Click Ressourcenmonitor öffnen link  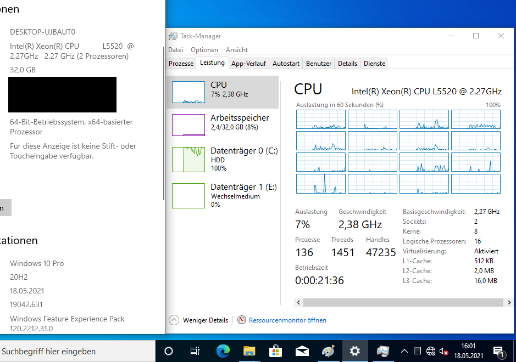tap(287, 320)
